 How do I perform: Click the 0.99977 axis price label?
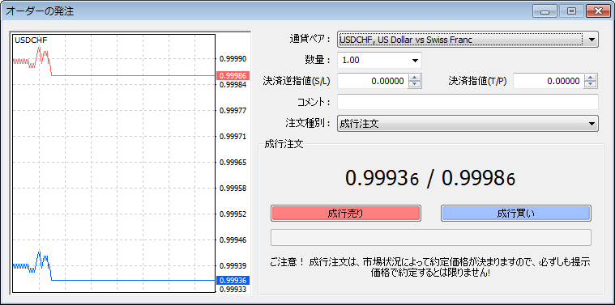coord(233,110)
